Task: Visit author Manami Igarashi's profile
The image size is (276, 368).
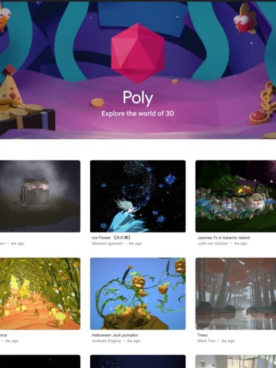Action: click(107, 243)
